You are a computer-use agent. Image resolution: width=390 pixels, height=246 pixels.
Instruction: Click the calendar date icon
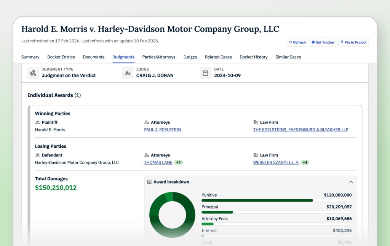click(205, 73)
